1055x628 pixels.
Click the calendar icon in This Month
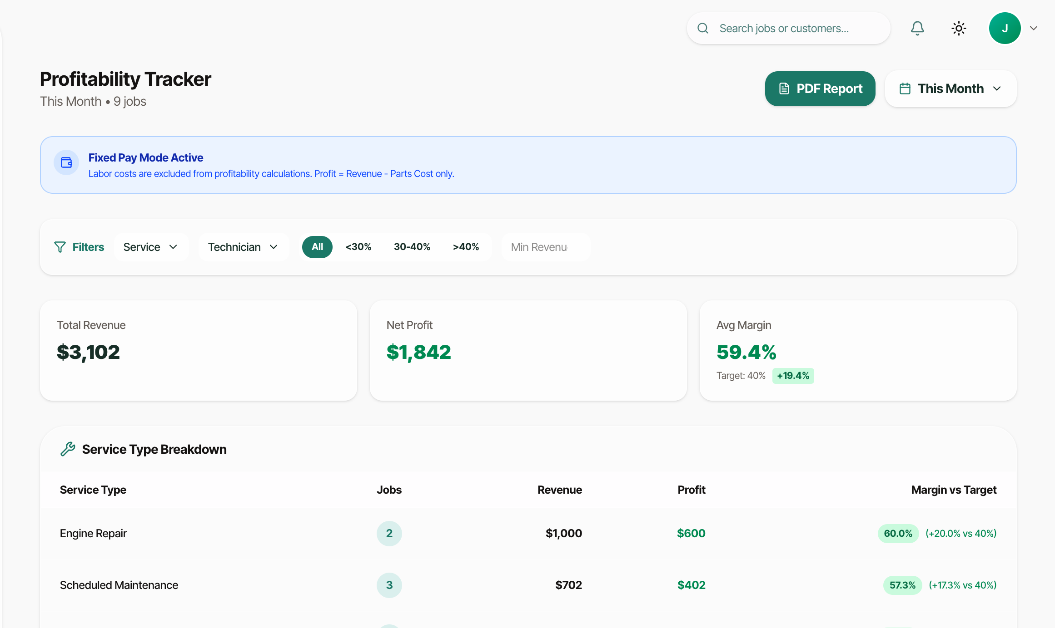(x=905, y=88)
